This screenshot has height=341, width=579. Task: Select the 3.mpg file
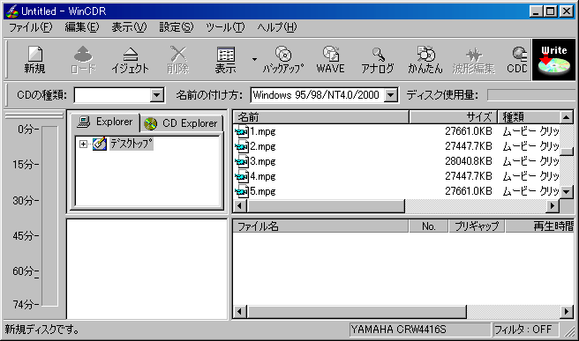[x=263, y=161]
